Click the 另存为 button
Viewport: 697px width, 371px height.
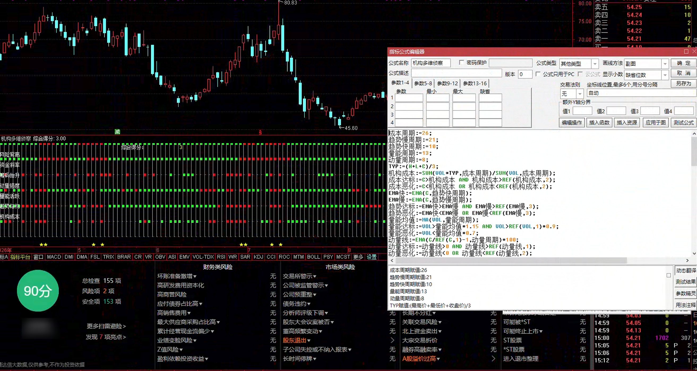point(683,84)
